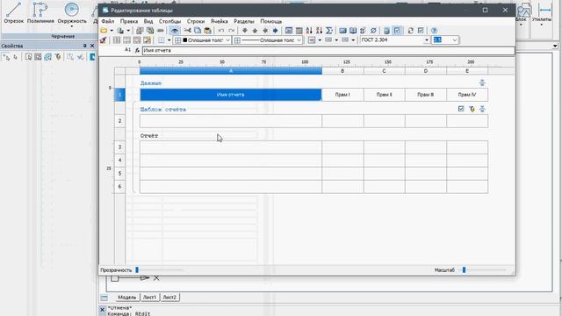
Task: Select the Отрезок line tool
Action: (x=14, y=13)
